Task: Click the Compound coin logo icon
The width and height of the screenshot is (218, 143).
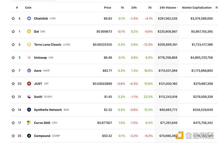Action: (29, 136)
